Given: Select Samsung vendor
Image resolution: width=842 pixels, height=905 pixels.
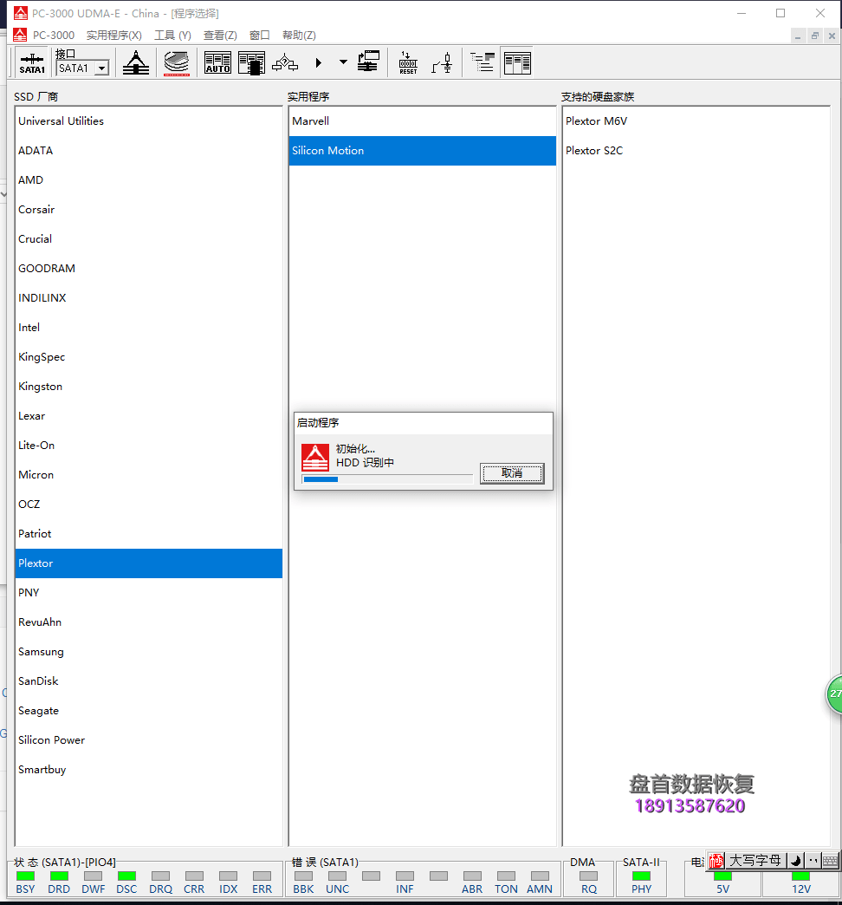Looking at the screenshot, I should click(x=149, y=652).
